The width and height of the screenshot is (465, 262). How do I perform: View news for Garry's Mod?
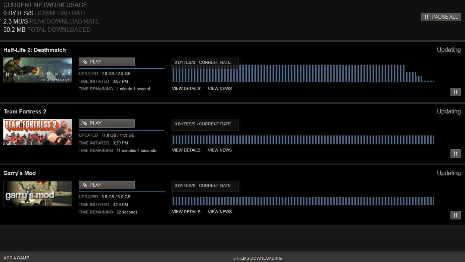(x=220, y=212)
